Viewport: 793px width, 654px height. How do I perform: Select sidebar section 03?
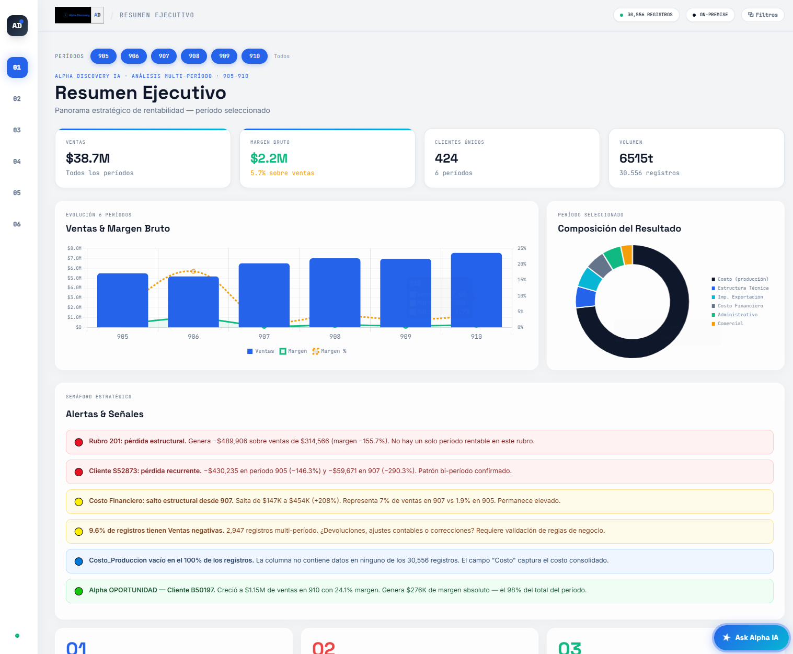17,130
